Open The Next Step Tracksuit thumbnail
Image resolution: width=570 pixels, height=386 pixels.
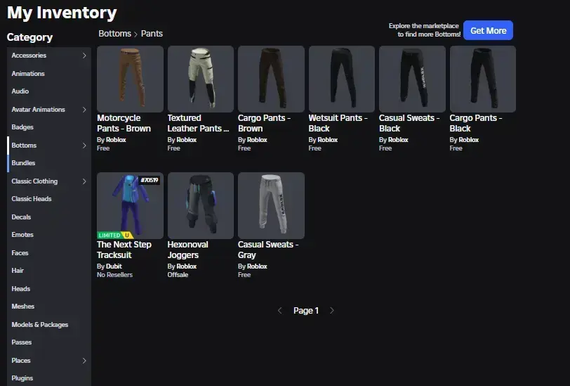(x=130, y=204)
